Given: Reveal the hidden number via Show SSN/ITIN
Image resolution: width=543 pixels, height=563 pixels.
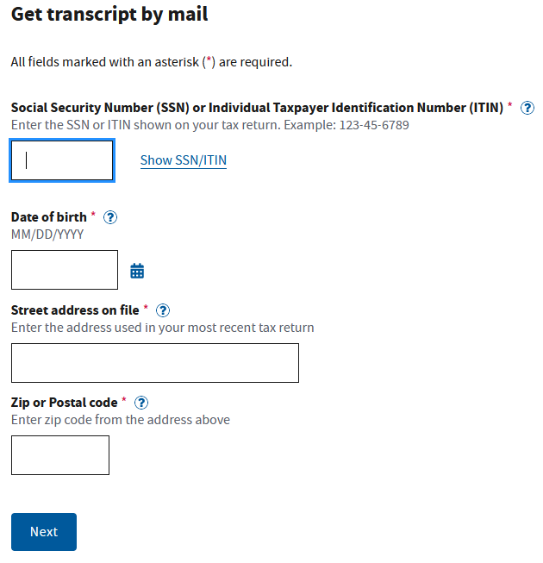Looking at the screenshot, I should point(184,160).
